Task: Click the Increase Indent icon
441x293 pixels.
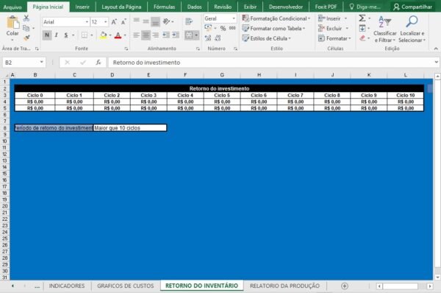Action: point(176,35)
